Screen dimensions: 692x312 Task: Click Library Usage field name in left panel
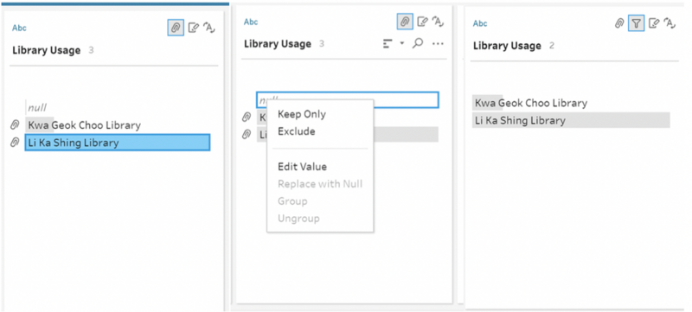[47, 50]
